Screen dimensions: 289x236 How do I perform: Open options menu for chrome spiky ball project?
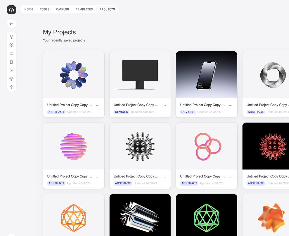164,177
